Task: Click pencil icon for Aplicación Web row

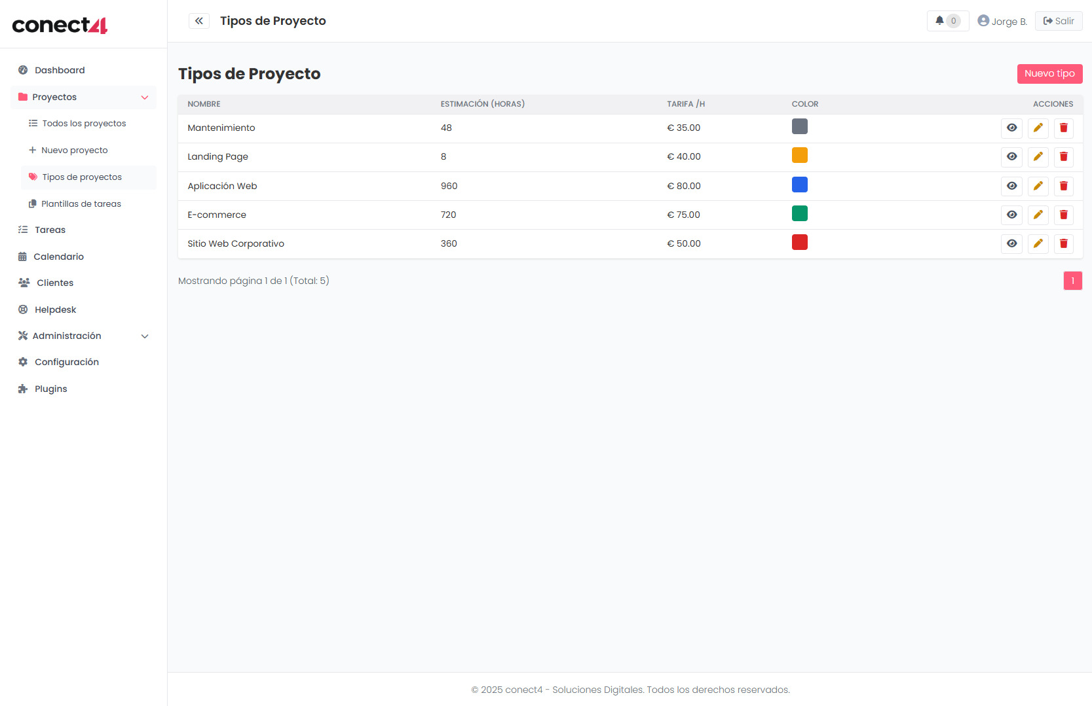Action: [x=1038, y=186]
